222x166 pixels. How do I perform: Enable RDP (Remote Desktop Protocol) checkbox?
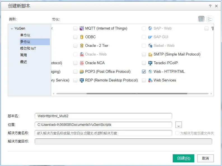pyautogui.click(x=75, y=80)
